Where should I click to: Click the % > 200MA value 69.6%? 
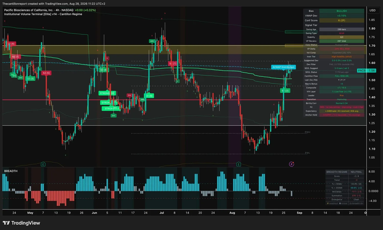[x=356, y=188]
